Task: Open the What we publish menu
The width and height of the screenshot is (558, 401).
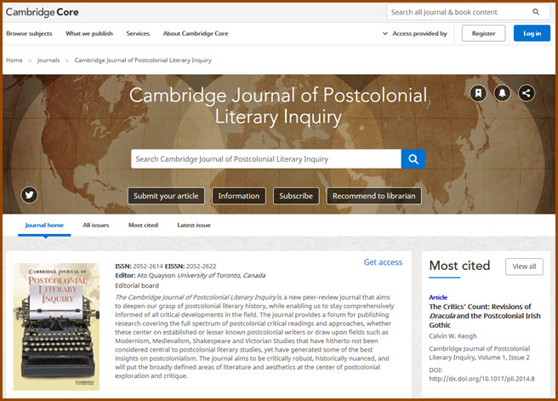Action: pyautogui.click(x=89, y=33)
